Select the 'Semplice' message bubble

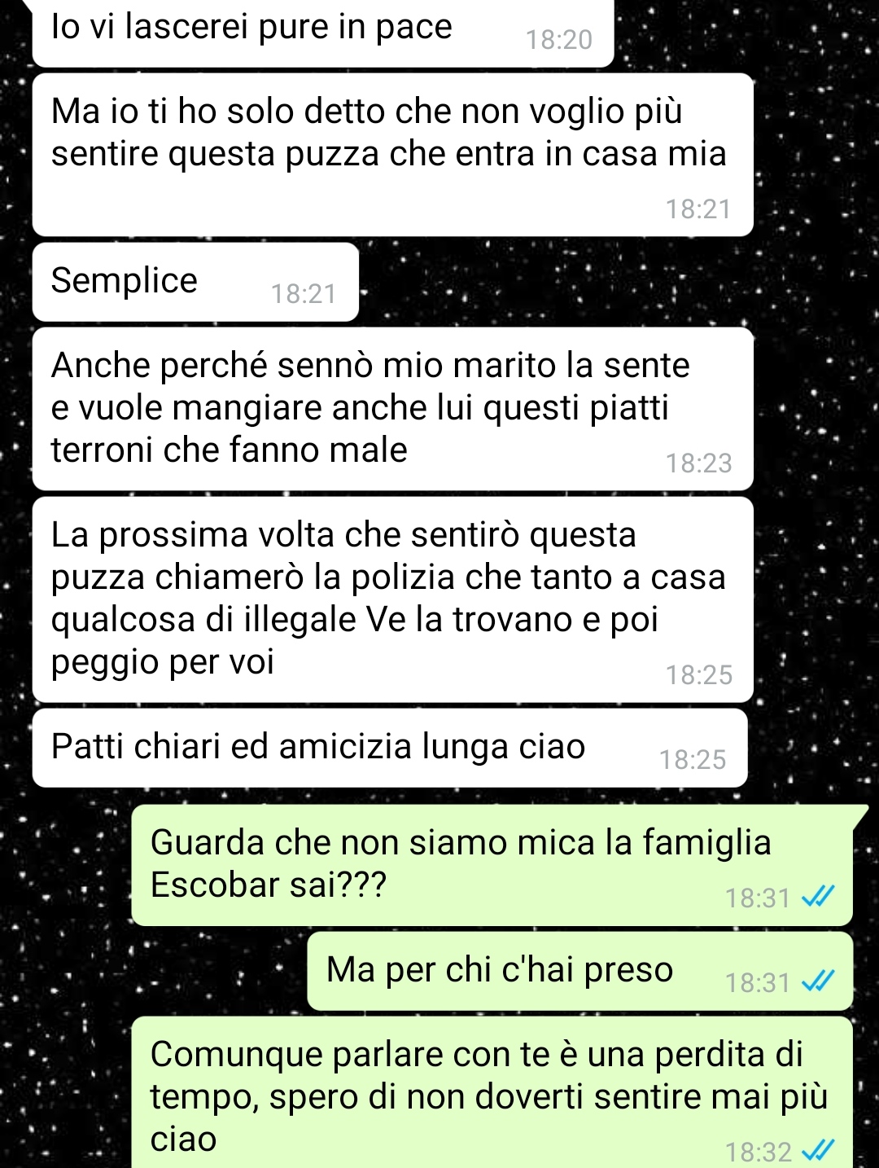tap(195, 282)
